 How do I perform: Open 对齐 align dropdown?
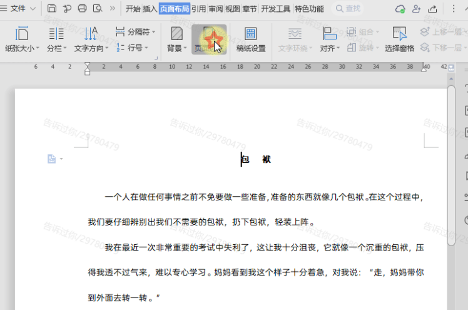coord(330,39)
